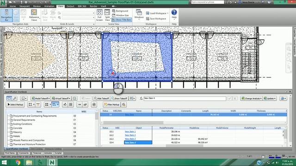
Task: Click the count markup circle tool
Action: [x=94, y=105]
